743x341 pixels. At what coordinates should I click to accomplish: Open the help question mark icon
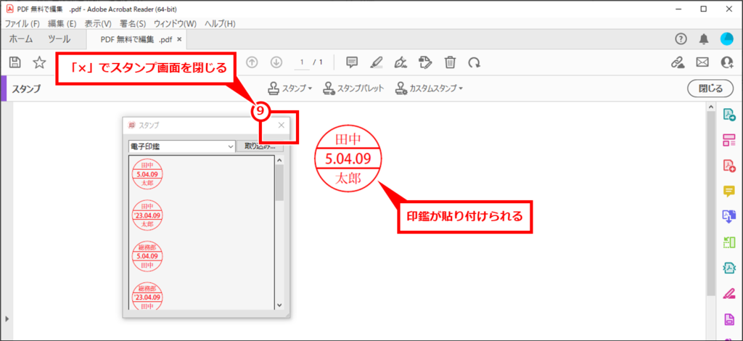click(681, 38)
